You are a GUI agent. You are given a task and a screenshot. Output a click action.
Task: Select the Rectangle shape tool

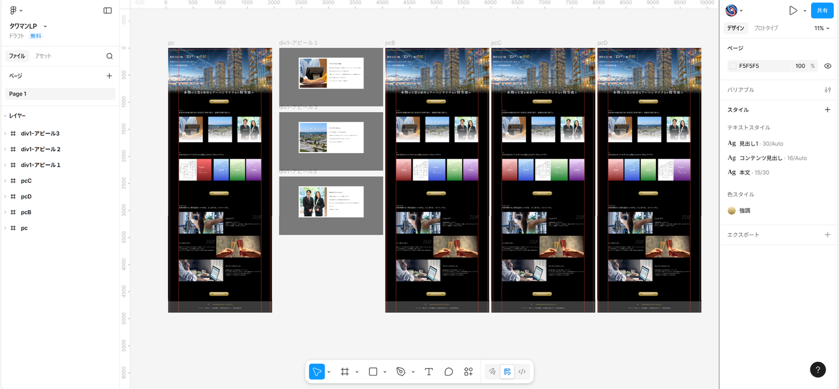(x=373, y=372)
